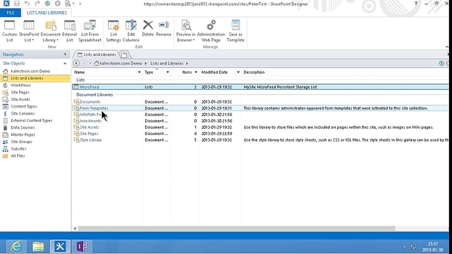Screen dimensions: 452x254
Task: Select the LISTS AND LIBRARIES ribbon tab
Action: [x=47, y=13]
